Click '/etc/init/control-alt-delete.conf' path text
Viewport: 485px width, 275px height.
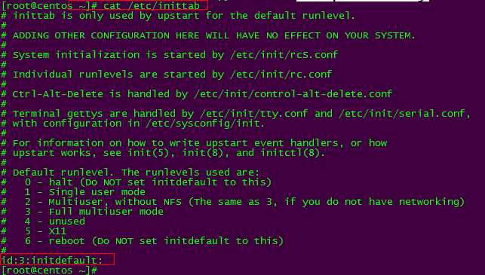coord(293,94)
